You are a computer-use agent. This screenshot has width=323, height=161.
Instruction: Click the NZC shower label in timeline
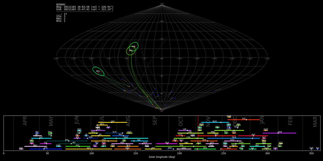point(89,148)
